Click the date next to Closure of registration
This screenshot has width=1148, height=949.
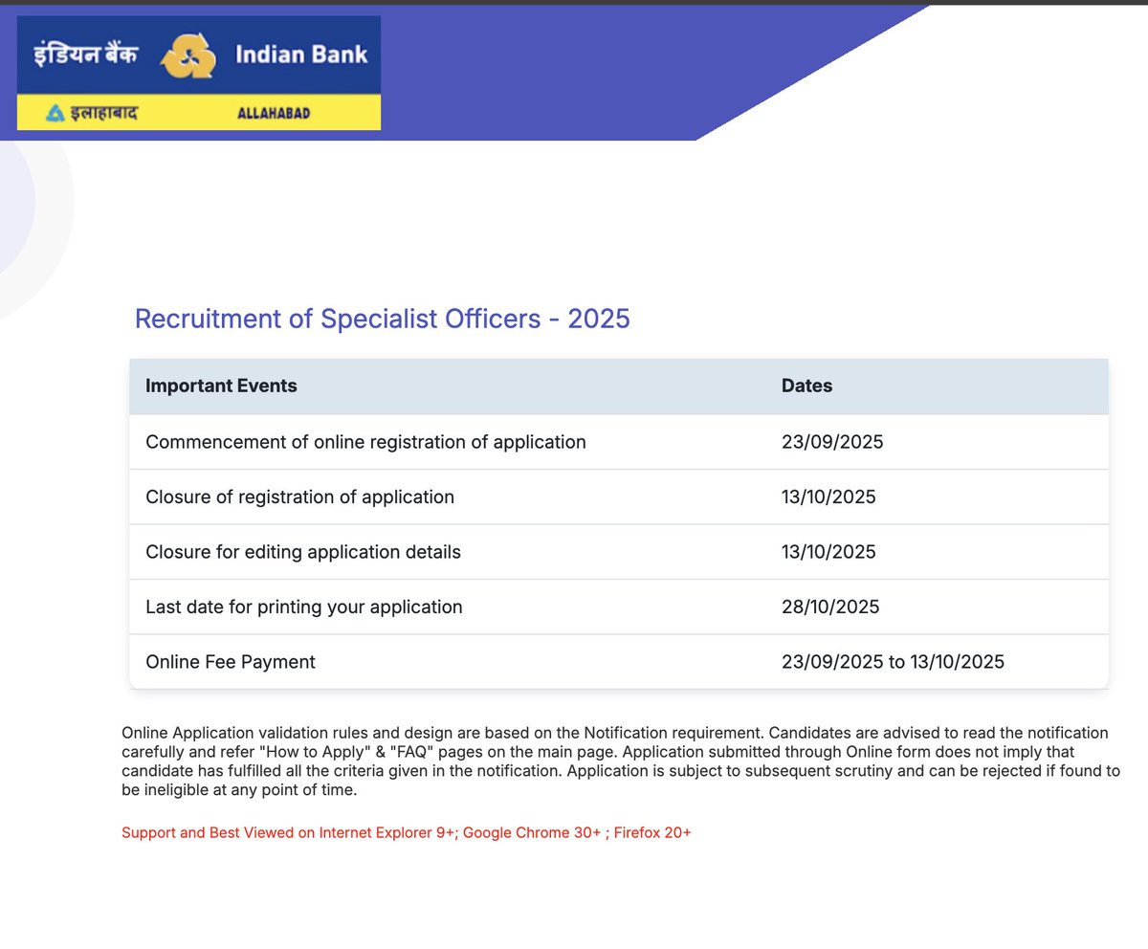[828, 497]
